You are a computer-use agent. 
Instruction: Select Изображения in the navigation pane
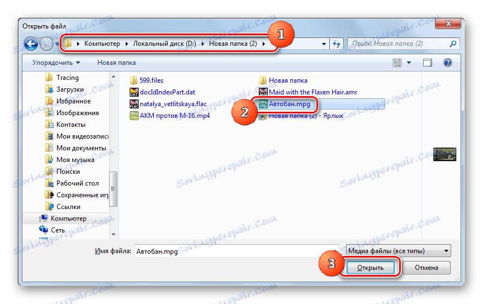[77, 113]
